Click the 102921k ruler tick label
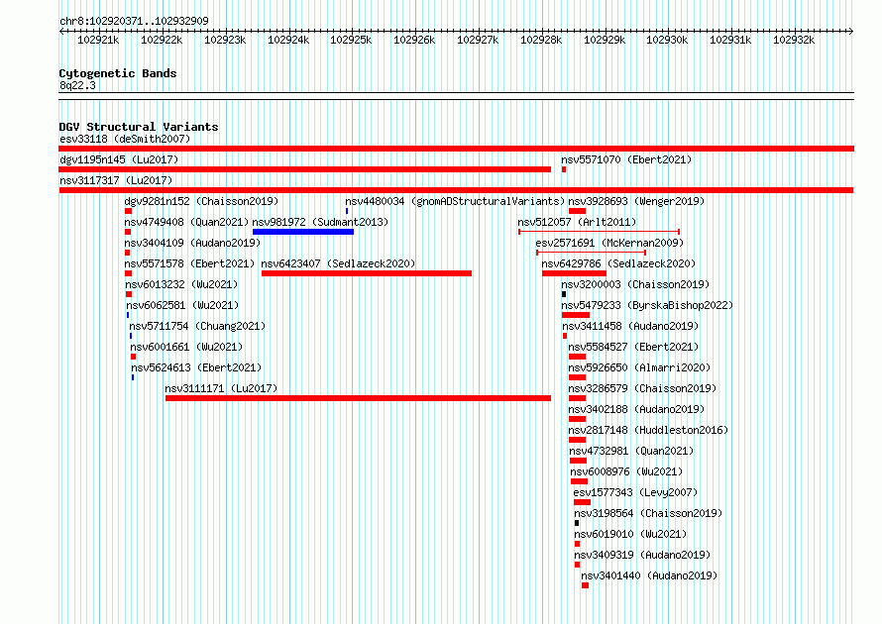Viewport: 882px width, 624px height. 98,40
